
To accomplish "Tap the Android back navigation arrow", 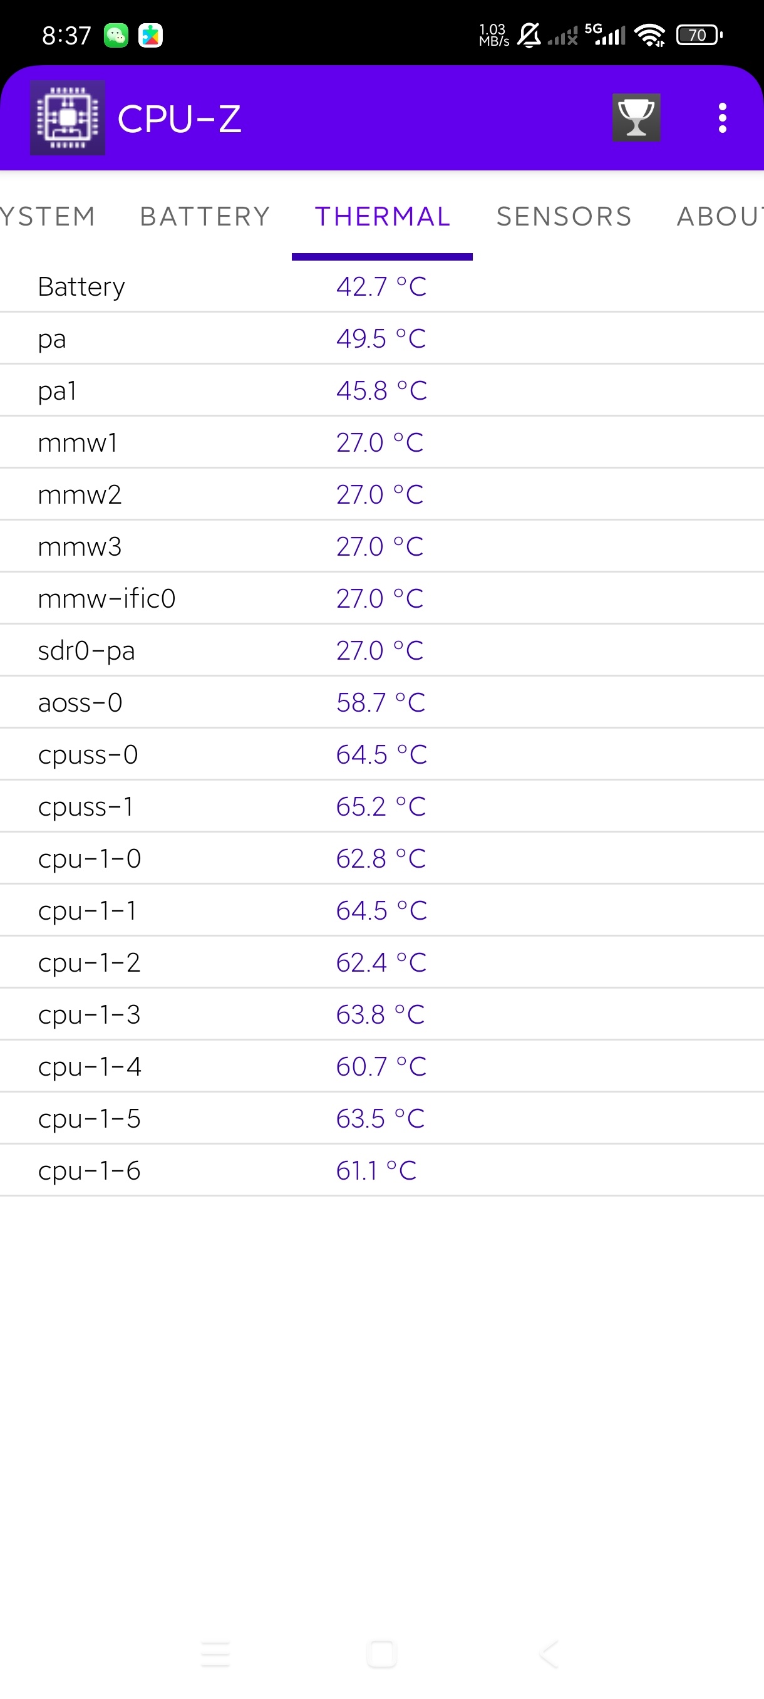I will tap(549, 1654).
